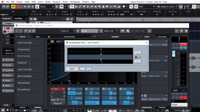The height and width of the screenshot is (112, 200).
Task: Select the StudioEQ insert slot
Action: click(x=30, y=63)
